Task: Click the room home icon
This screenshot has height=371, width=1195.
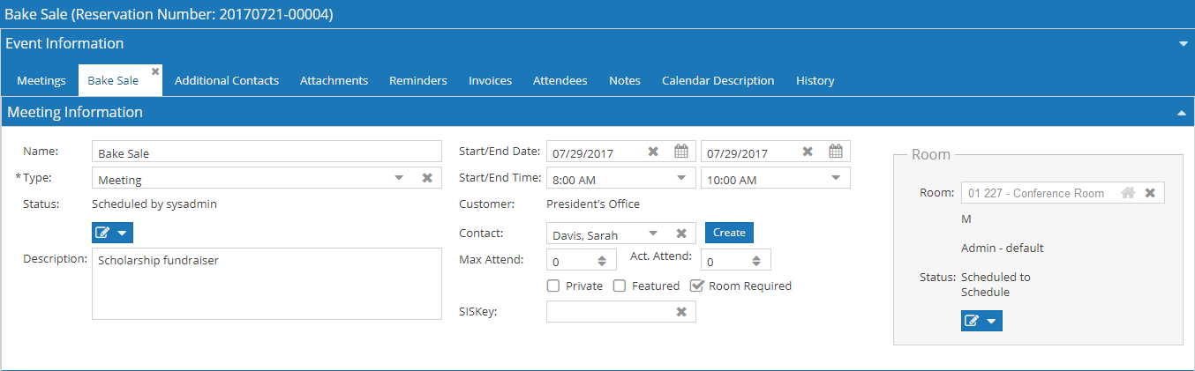Action: [1128, 193]
